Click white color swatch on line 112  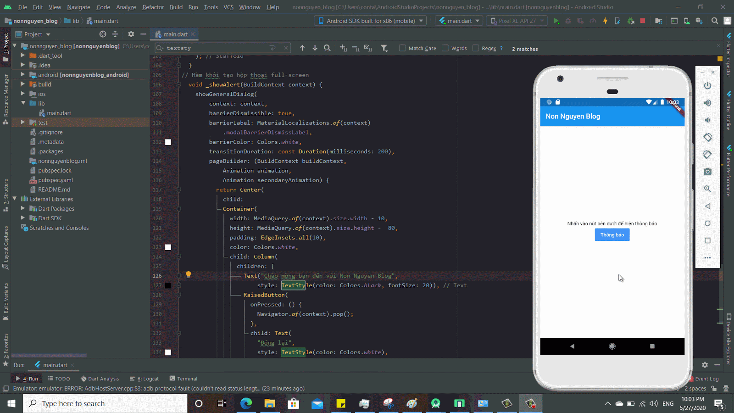168,142
